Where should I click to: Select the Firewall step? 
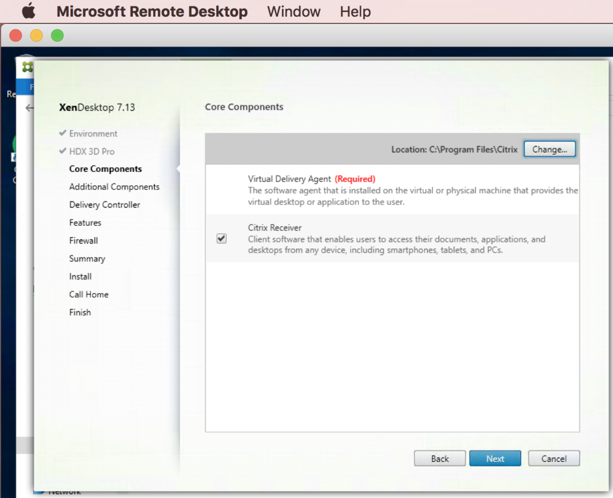point(83,241)
